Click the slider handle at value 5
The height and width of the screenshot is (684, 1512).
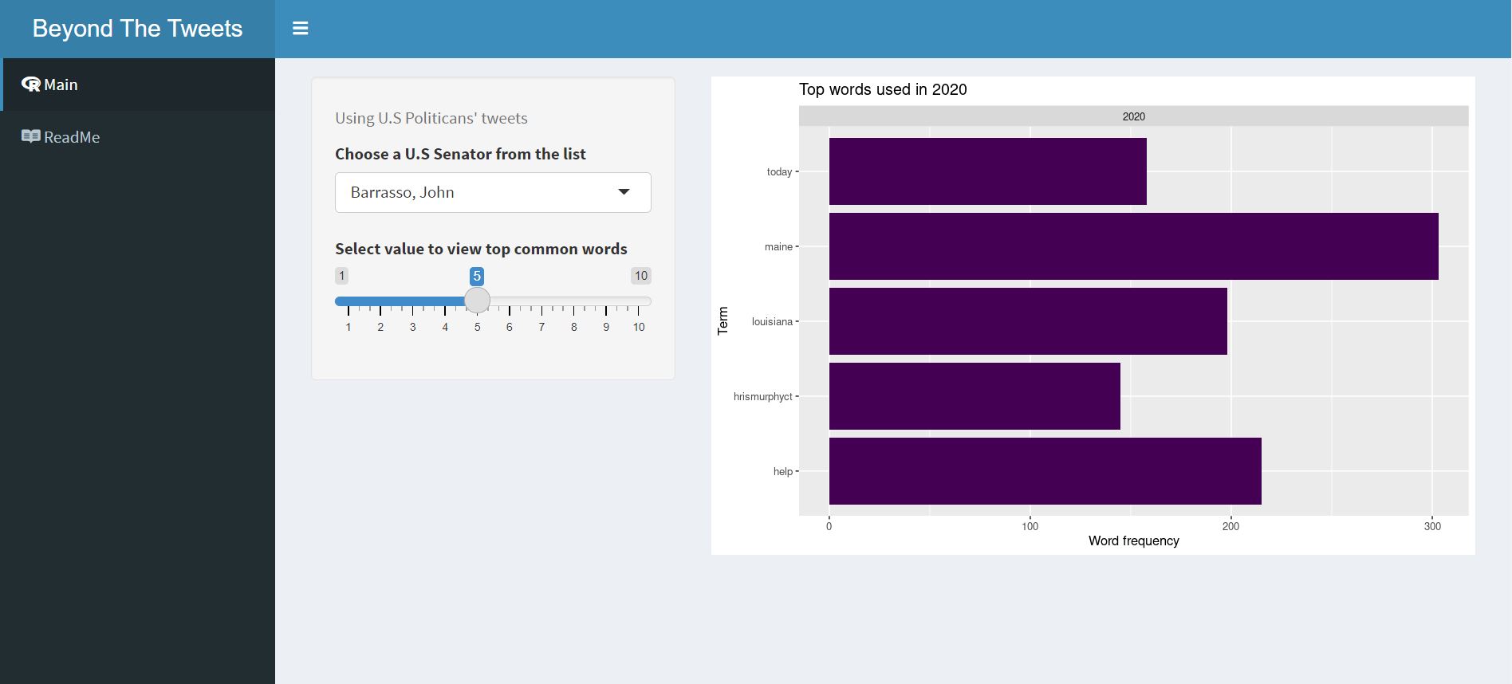[x=477, y=301]
